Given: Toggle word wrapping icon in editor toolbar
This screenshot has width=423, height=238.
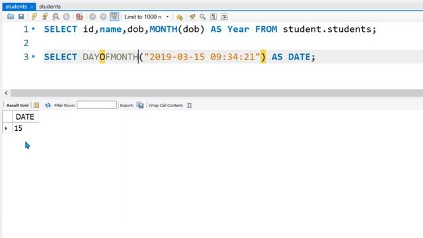Looking at the screenshot, I should [x=224, y=17].
